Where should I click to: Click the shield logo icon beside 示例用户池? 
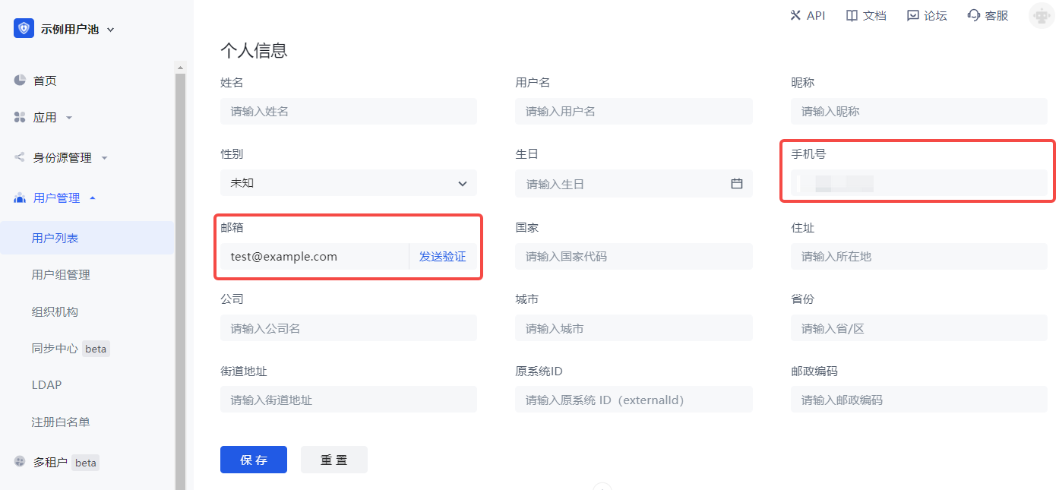(24, 29)
